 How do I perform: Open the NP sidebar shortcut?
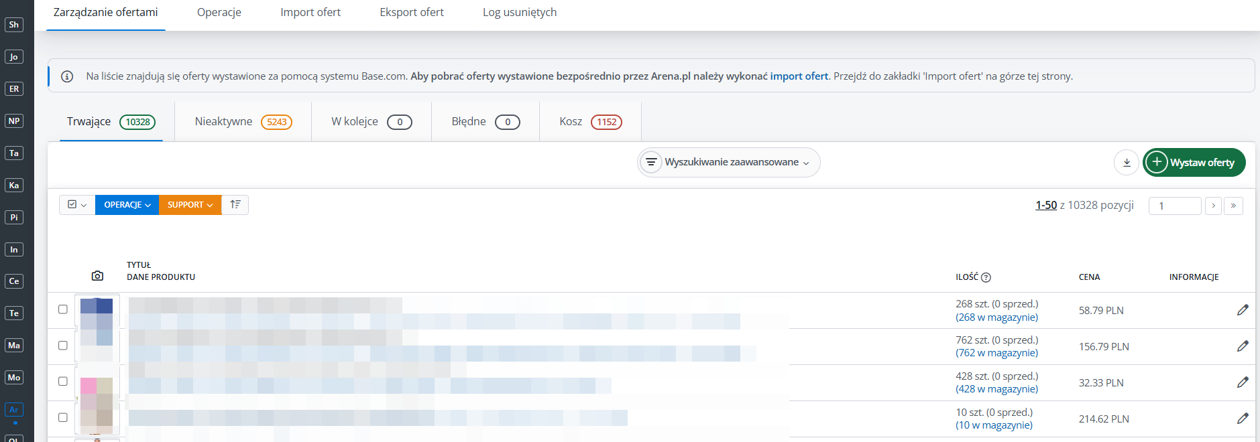14,121
